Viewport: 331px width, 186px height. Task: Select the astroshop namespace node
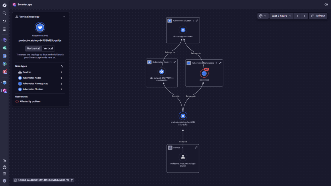tap(204, 74)
